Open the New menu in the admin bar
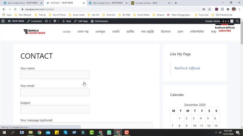The height and width of the screenshot is (136, 243). [x=67, y=21]
